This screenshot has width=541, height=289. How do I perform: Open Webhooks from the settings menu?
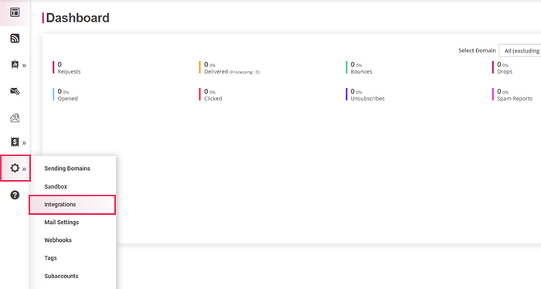(58, 240)
